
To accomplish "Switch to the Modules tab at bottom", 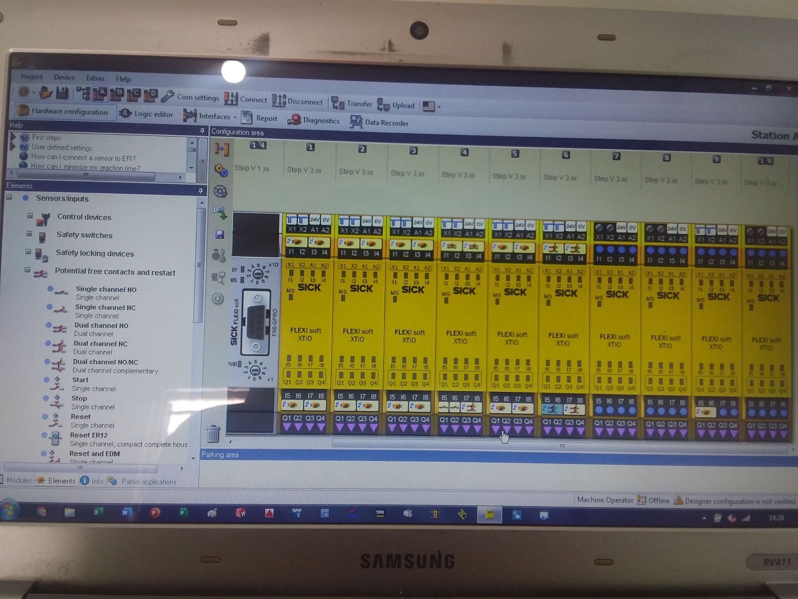I will pyautogui.click(x=19, y=480).
